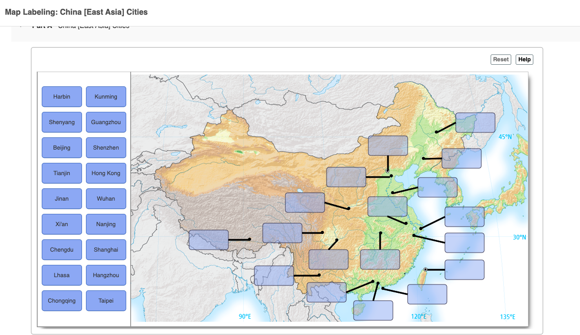Pick the Hong Kong label
Viewport: 580px width, 335px height.
pos(106,173)
